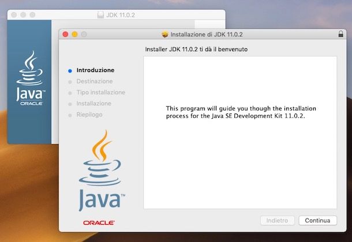
Task: Select the Installazione step
Action: (94, 104)
